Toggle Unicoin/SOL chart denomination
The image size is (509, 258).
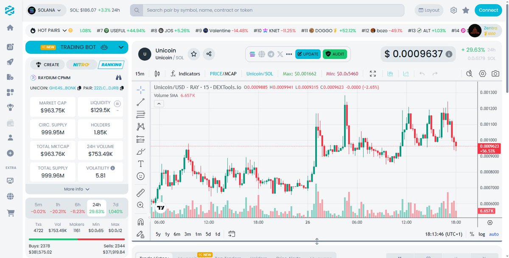[x=260, y=74]
